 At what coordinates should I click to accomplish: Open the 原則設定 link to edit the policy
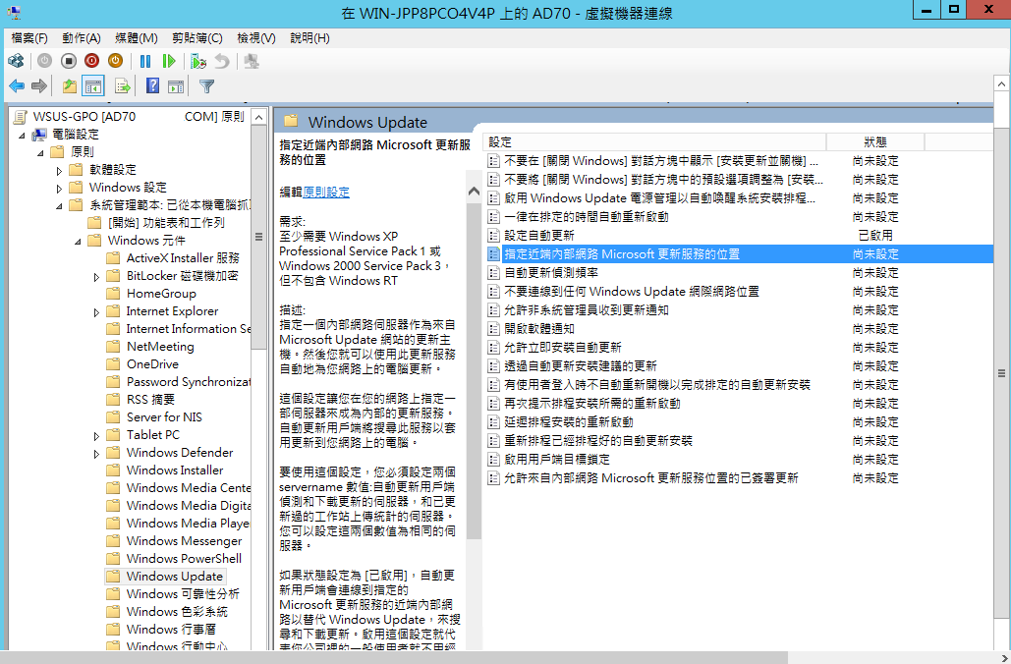pos(325,193)
